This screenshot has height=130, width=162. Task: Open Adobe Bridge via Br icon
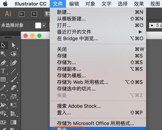point(22,14)
